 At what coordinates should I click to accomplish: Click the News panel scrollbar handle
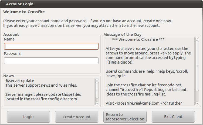point(97,90)
